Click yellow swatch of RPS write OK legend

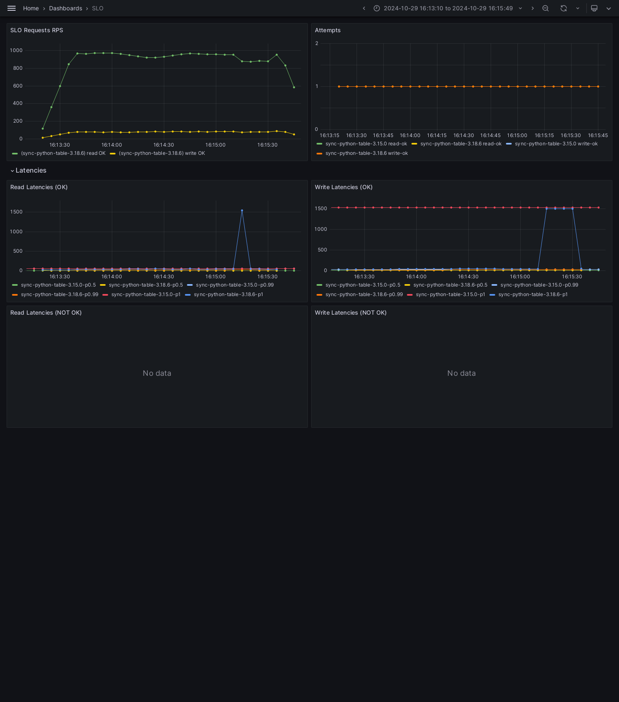coord(113,153)
